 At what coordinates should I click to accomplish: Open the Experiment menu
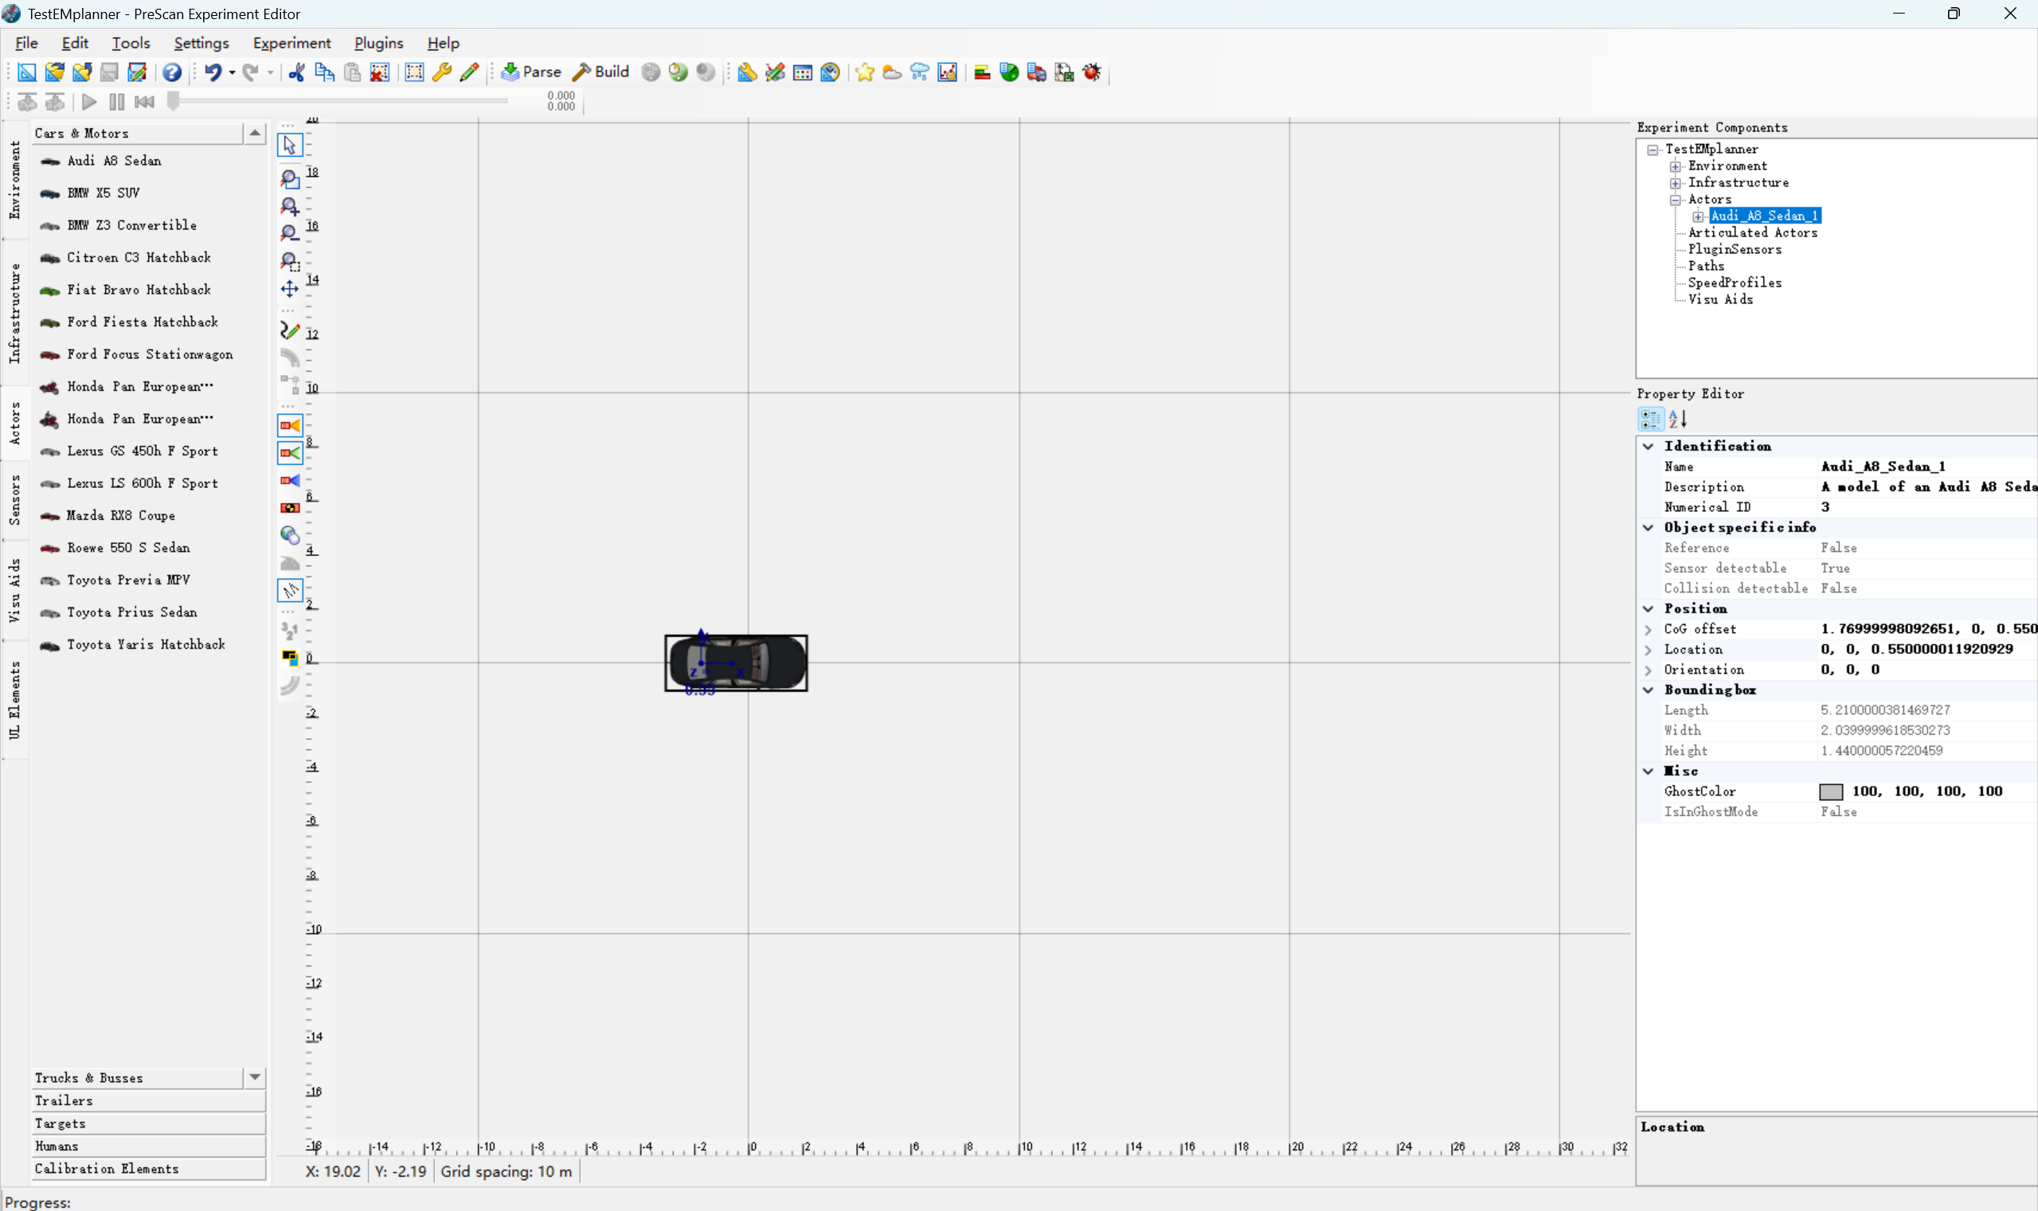click(291, 43)
